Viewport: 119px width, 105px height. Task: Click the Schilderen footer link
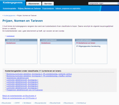(27, 103)
